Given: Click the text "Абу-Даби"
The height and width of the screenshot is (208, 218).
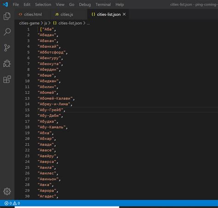Looking at the screenshot, I should [x=49, y=116].
